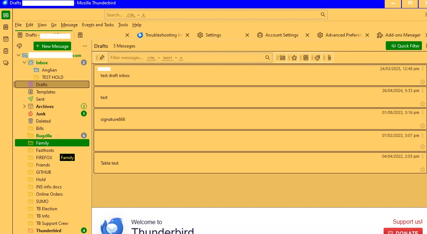Open more menu for 'Table test' message

(423, 156)
